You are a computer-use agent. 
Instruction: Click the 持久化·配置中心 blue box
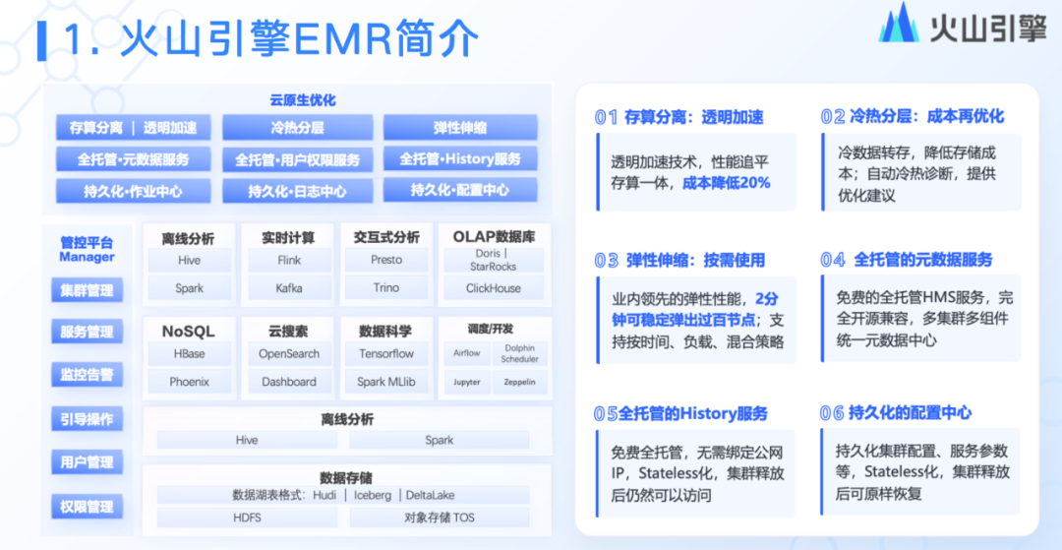[x=460, y=190]
